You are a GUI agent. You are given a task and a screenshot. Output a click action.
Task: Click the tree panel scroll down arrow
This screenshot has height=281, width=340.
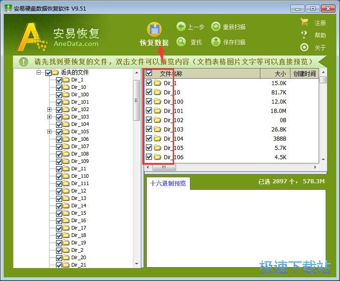tap(137, 264)
